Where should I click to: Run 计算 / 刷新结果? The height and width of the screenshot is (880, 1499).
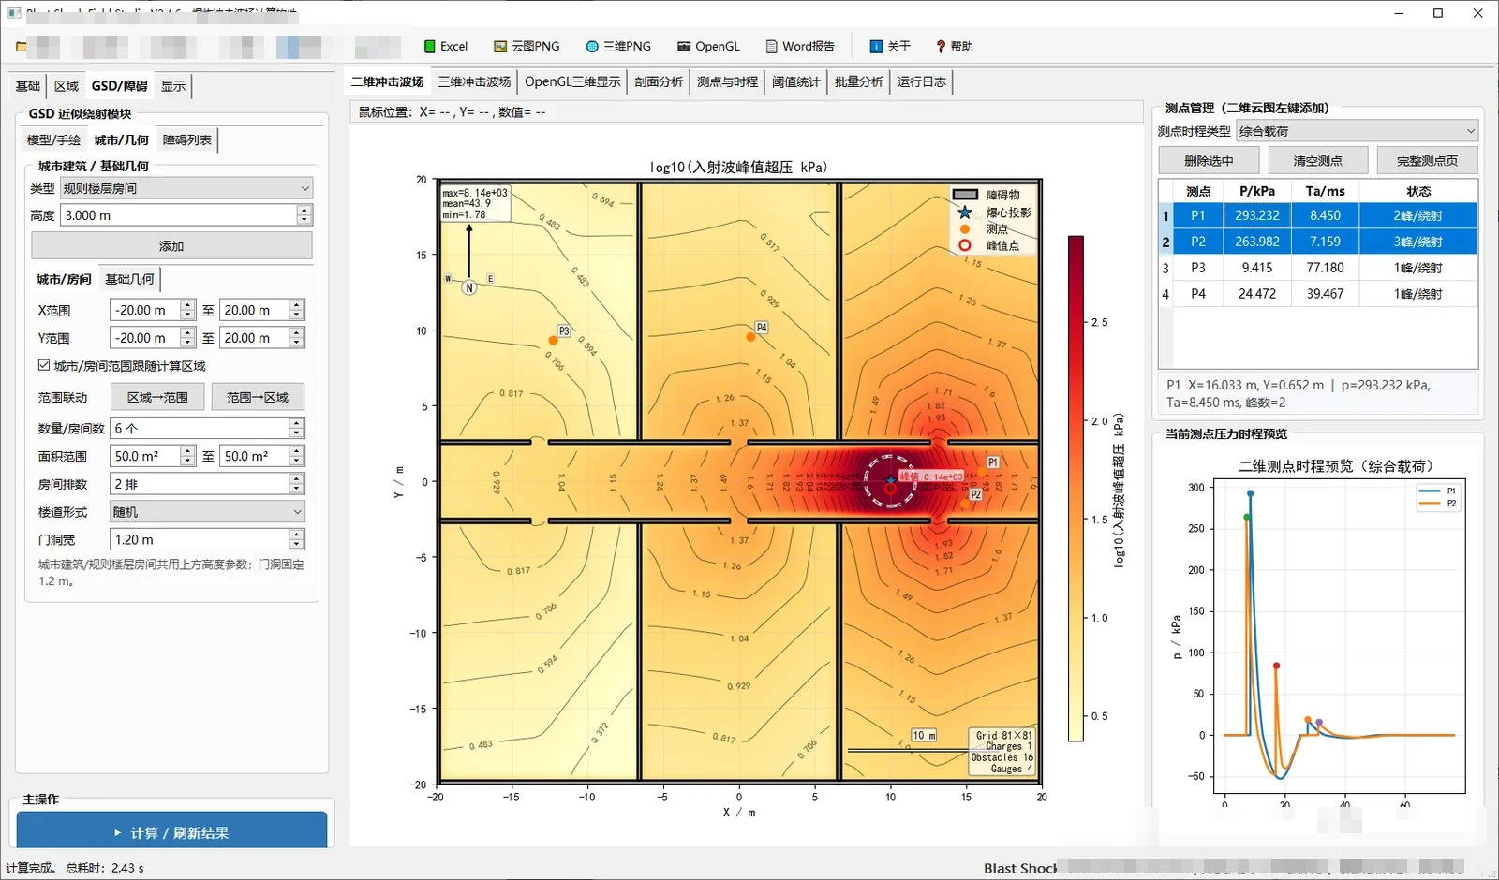[171, 831]
